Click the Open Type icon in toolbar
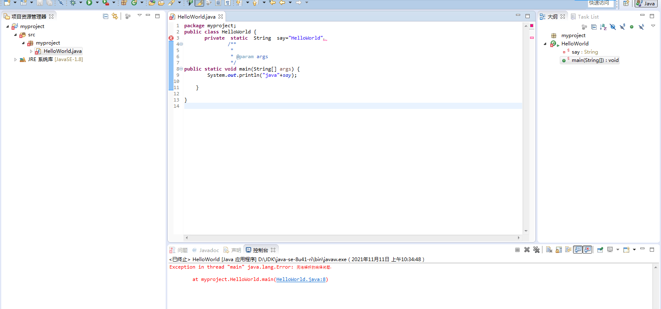Screen dimensions: 661x309 pyautogui.click(x=152, y=3)
